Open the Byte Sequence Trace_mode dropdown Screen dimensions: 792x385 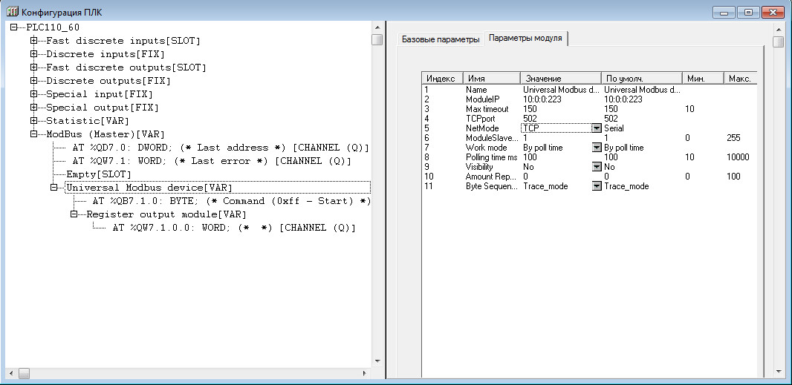[596, 186]
